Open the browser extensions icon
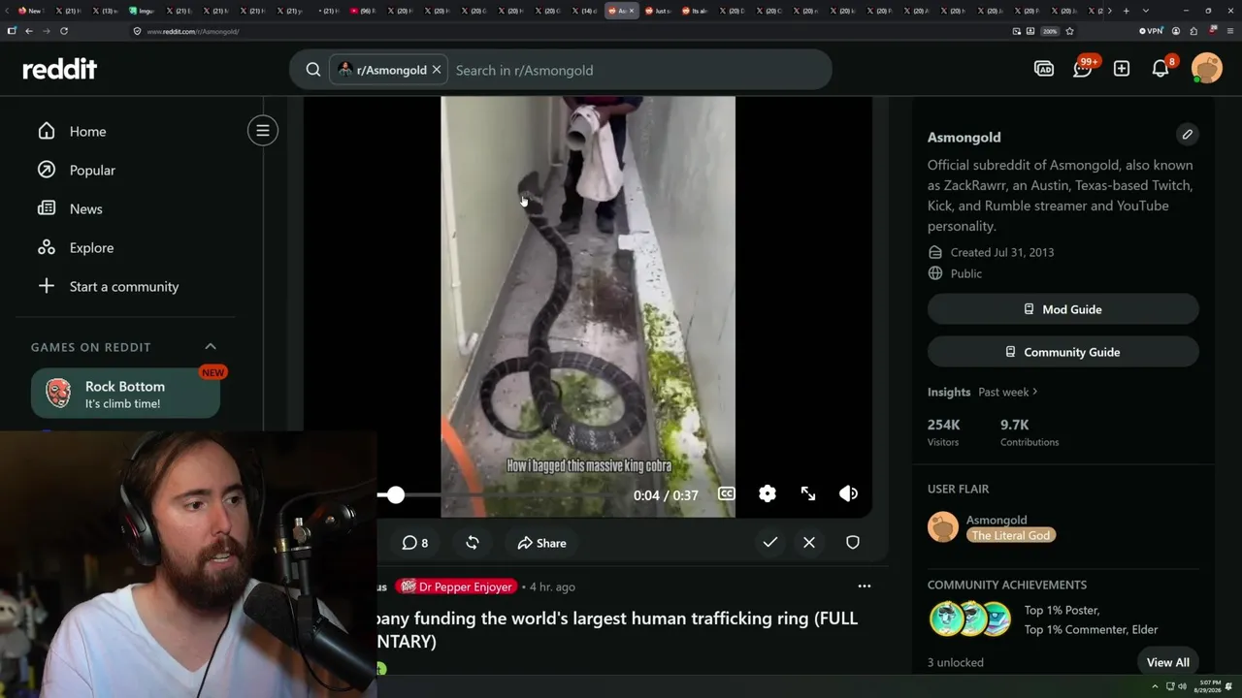The image size is (1242, 698). 1193,31
